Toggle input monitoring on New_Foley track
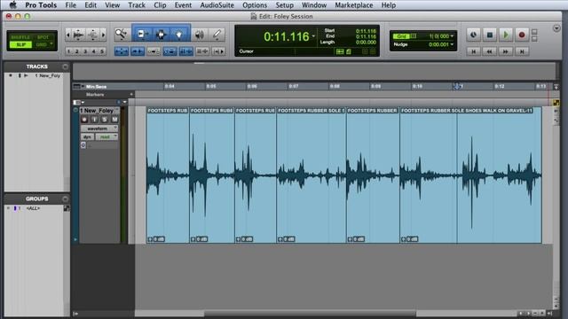Image resolution: width=568 pixels, height=319 pixels. [94, 120]
